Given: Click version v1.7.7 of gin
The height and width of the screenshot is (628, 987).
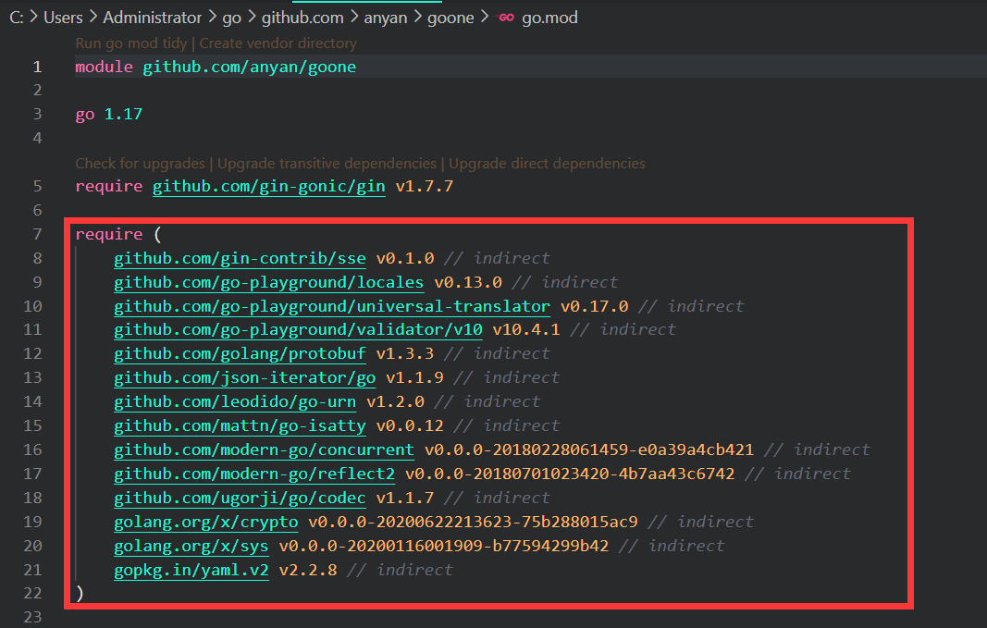Looking at the screenshot, I should (425, 186).
